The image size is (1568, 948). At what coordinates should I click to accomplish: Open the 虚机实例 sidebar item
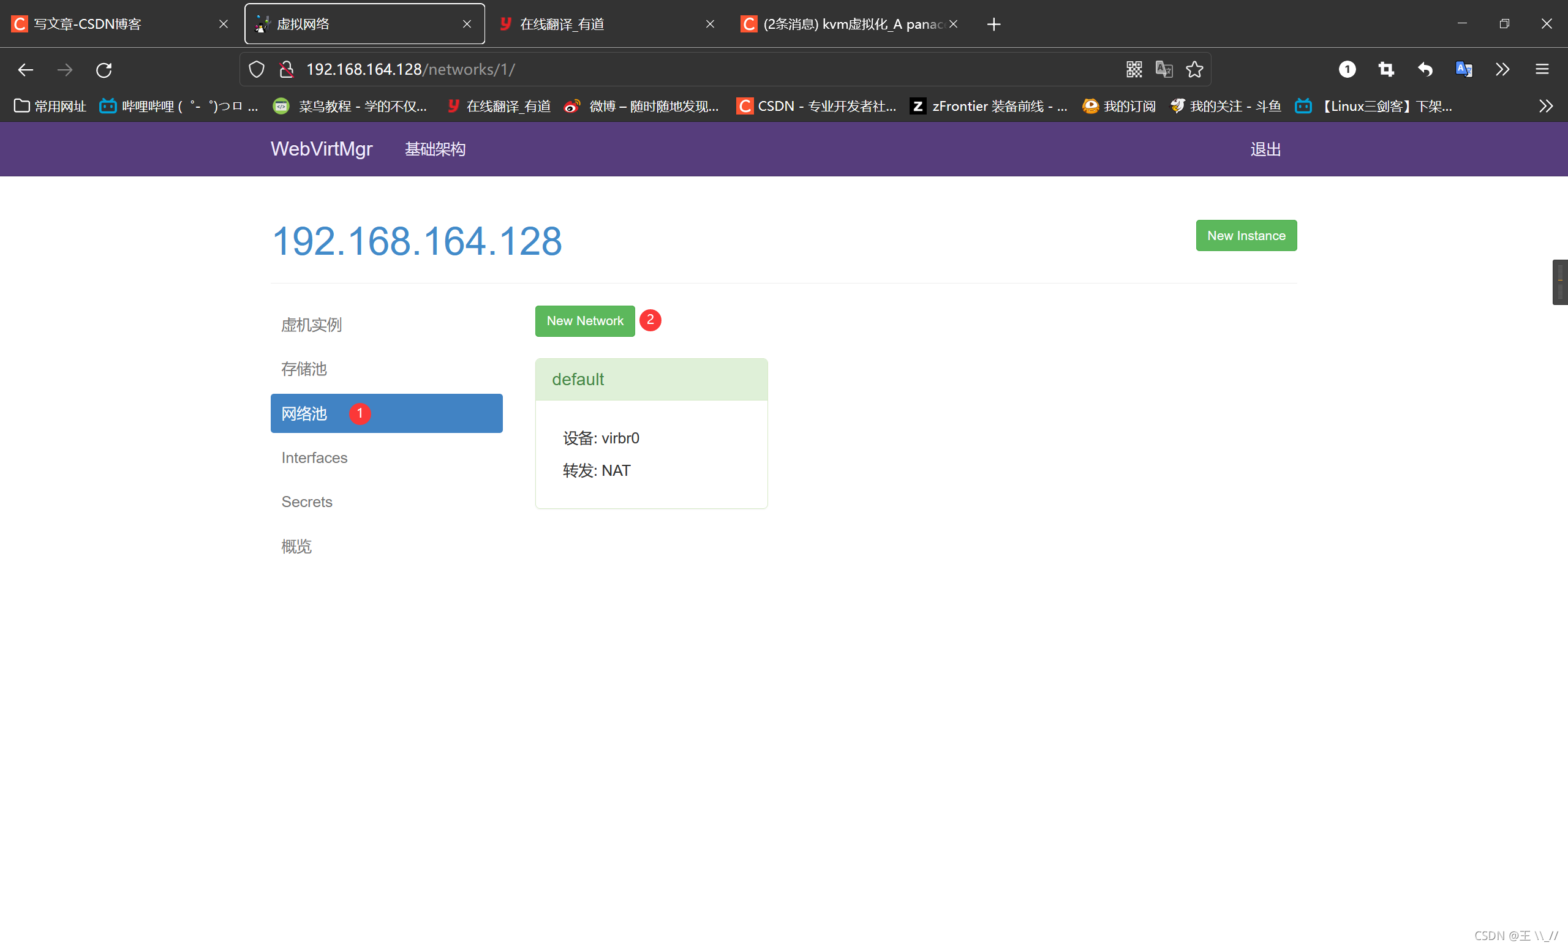387,325
